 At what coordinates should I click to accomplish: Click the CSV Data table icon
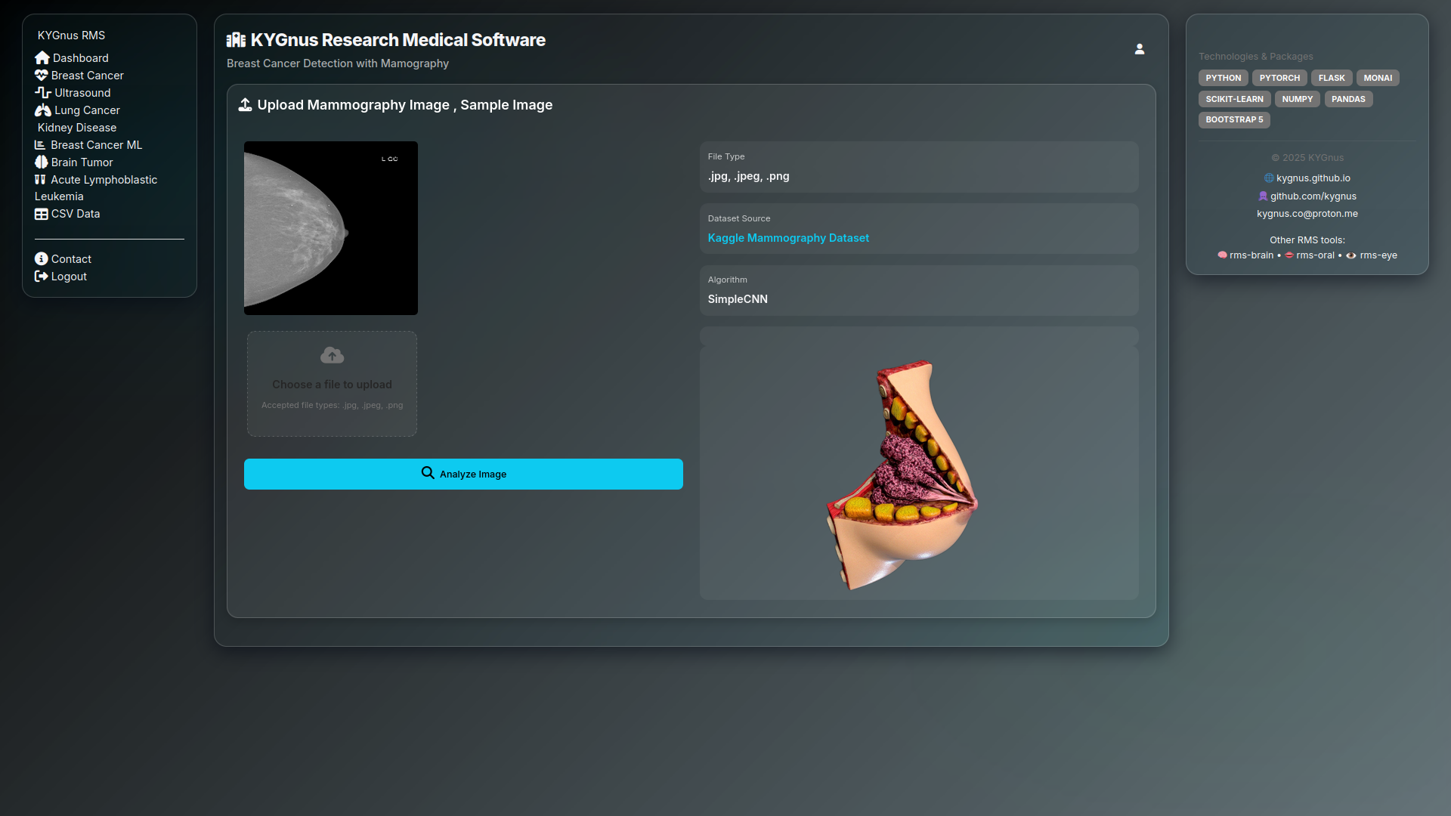coord(42,214)
